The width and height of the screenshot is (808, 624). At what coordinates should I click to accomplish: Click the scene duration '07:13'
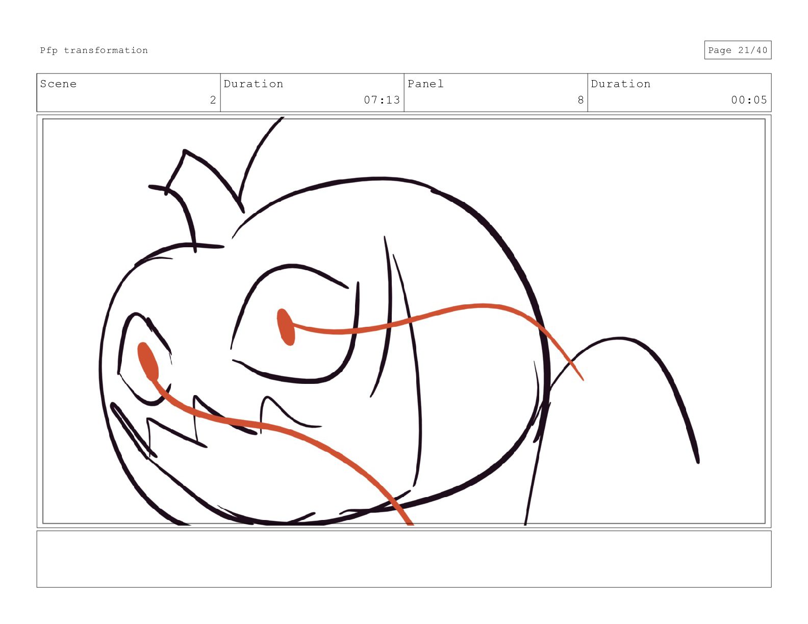382,100
